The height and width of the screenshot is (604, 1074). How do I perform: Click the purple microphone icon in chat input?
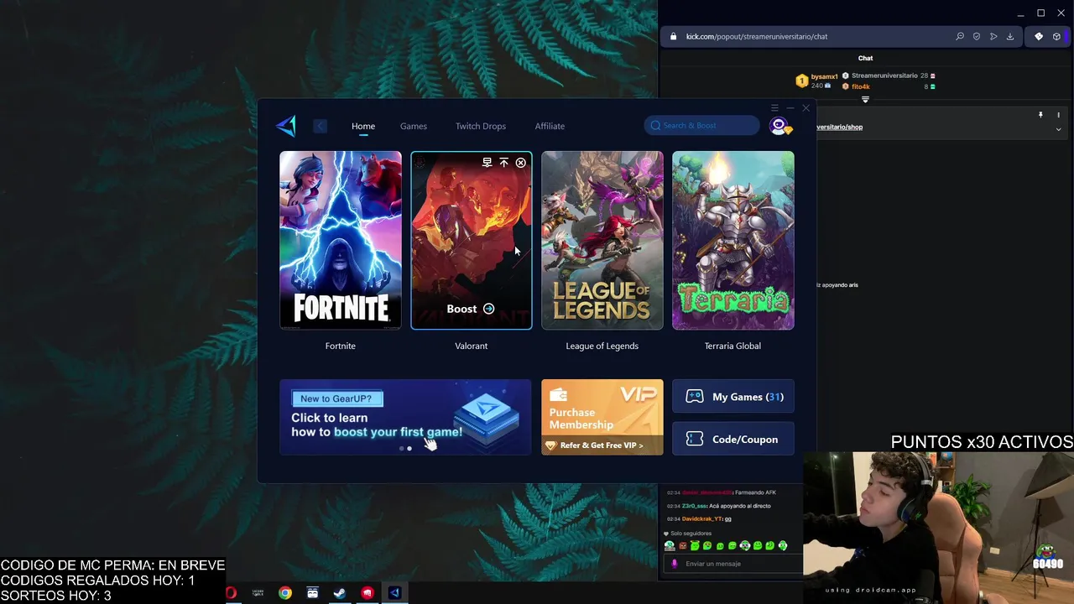674,564
